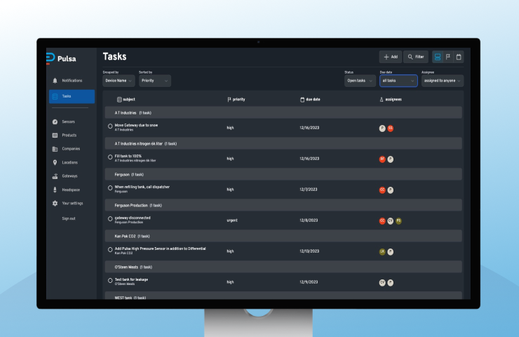Click the Your settings gear icon

click(55, 204)
